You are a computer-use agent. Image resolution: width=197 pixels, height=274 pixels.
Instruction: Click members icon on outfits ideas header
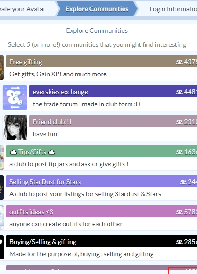179,212
